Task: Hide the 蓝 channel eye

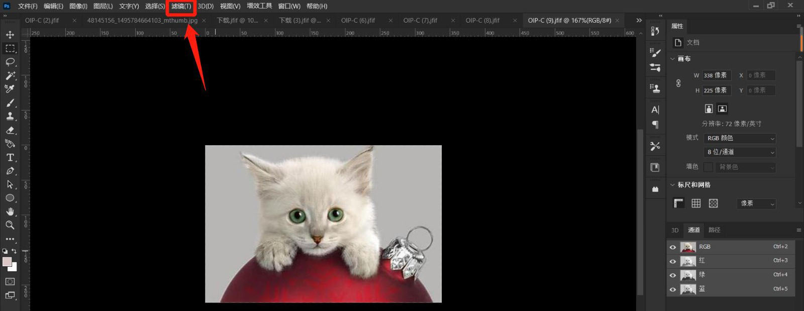Action: (673, 289)
